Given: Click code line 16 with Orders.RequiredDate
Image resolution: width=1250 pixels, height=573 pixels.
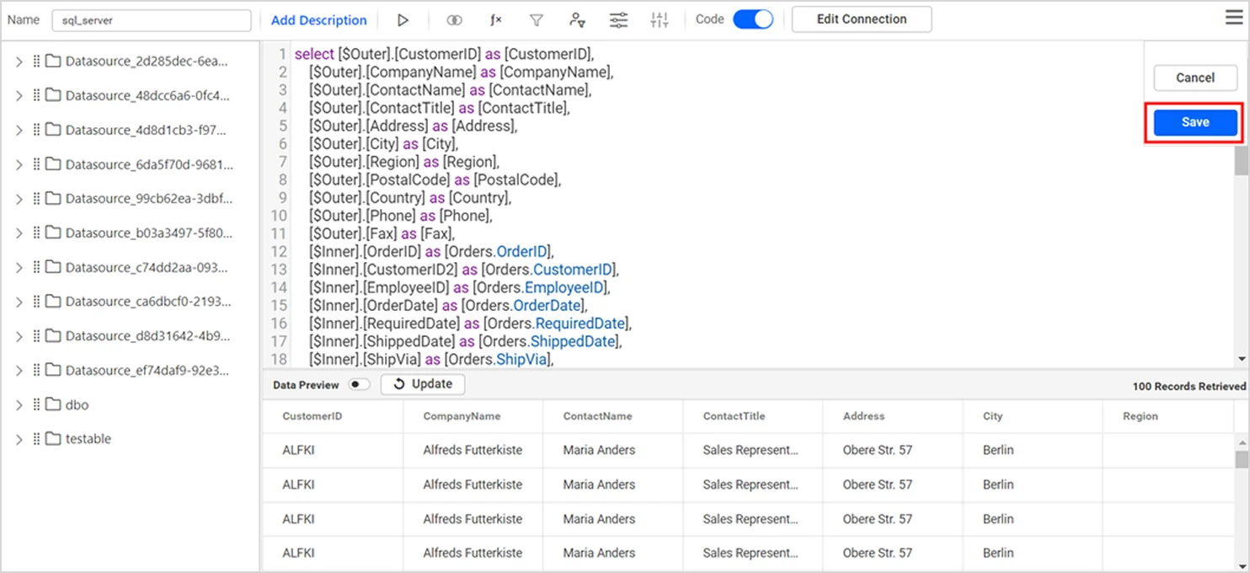Looking at the screenshot, I should (470, 324).
